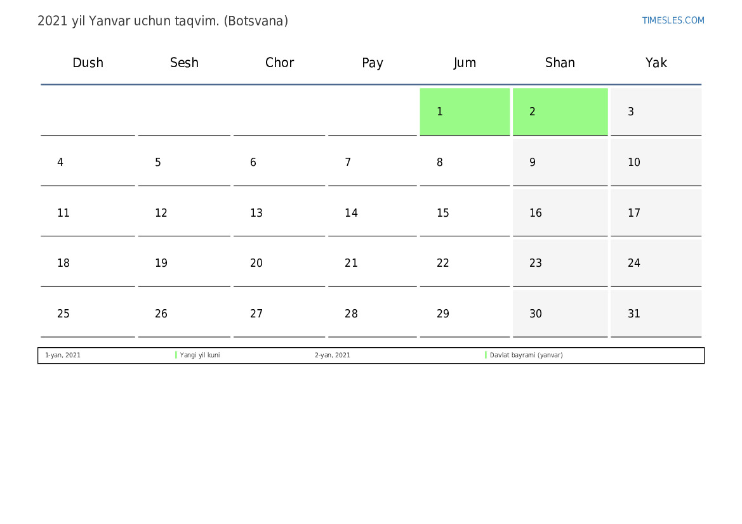Viewport: 742px width, 524px height.
Task: Click the Chor weekday column header
Action: coord(279,63)
